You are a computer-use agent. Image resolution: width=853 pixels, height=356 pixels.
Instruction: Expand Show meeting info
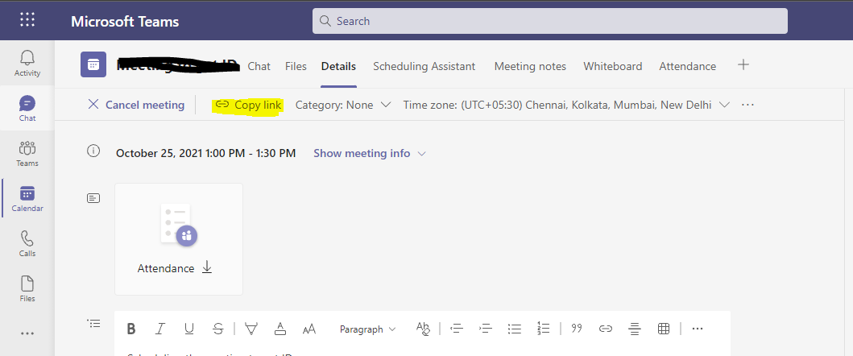point(370,154)
